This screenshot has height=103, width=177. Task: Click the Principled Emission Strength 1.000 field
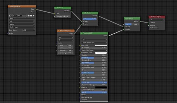94,90
